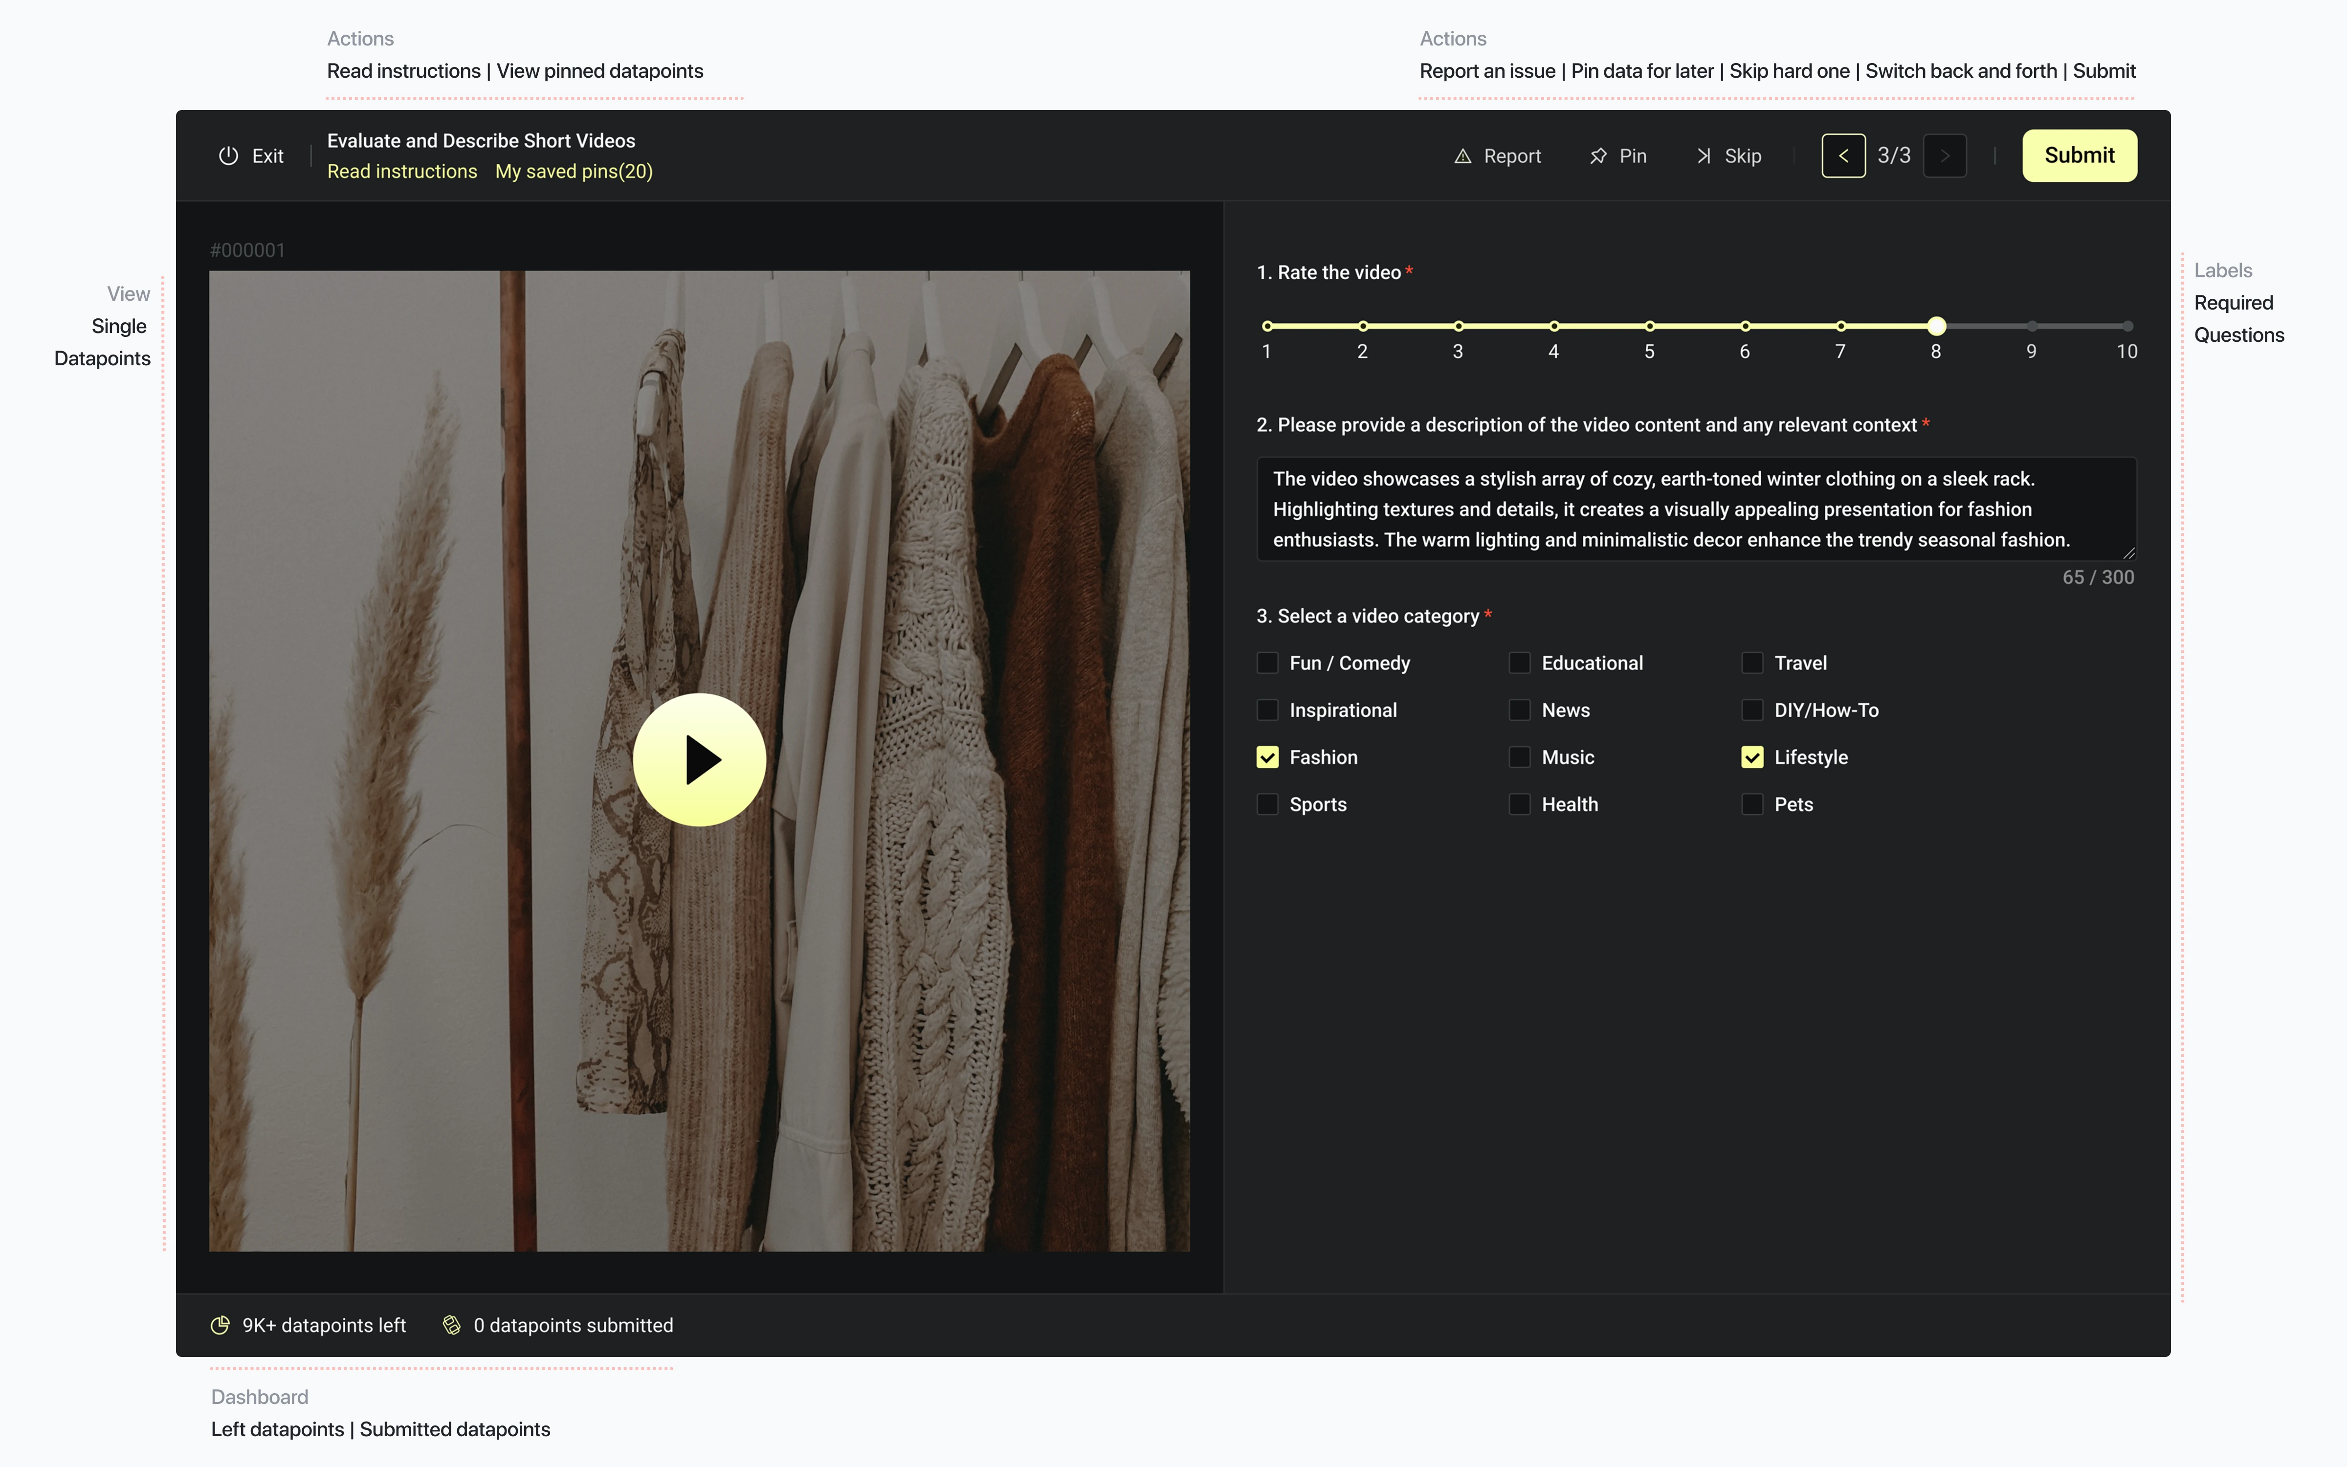The height and width of the screenshot is (1467, 2347).
Task: Click the Pin pushpin icon
Action: pos(1598,156)
